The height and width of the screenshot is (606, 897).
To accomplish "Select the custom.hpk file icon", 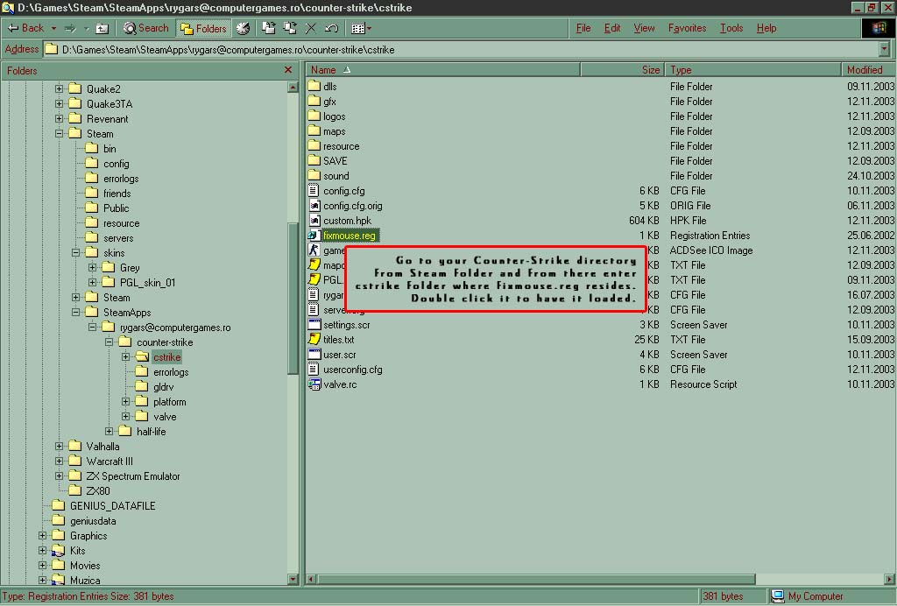I will pyautogui.click(x=314, y=220).
